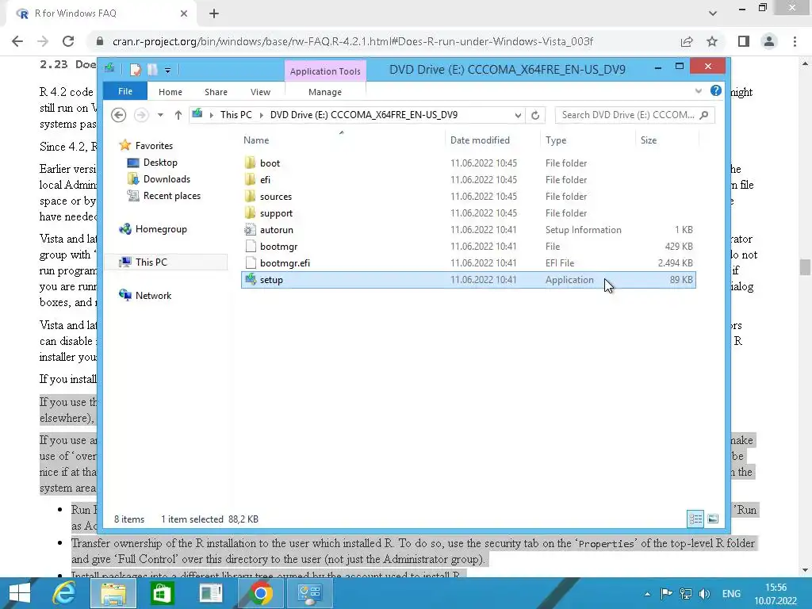Expand the This PC breadcrumb arrow
The width and height of the screenshot is (812, 609).
261,115
